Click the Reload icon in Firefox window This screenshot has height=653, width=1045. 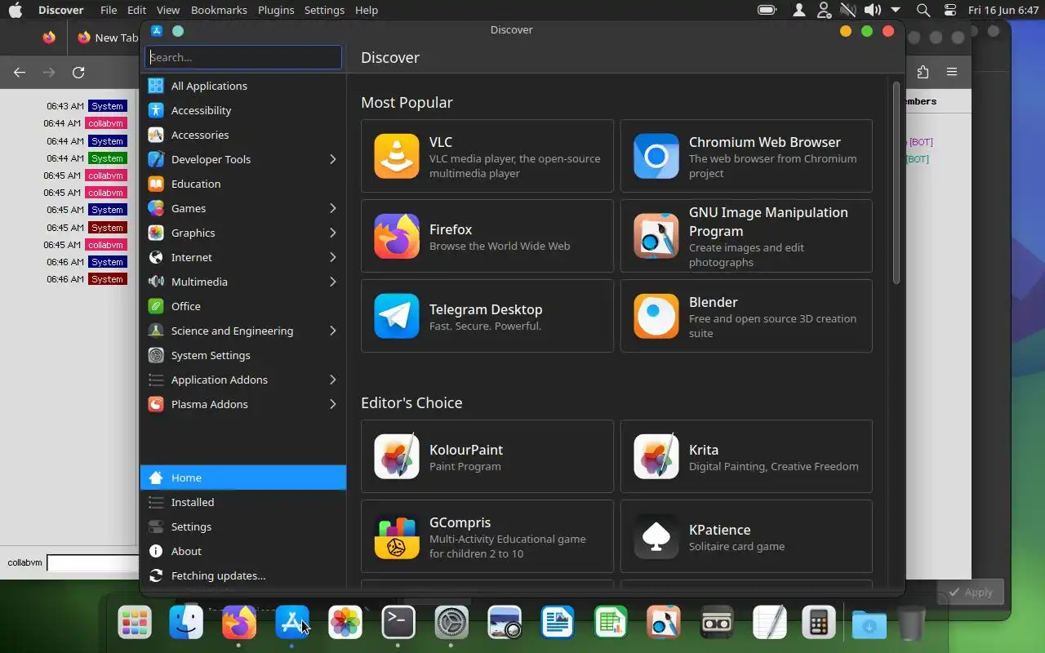78,72
